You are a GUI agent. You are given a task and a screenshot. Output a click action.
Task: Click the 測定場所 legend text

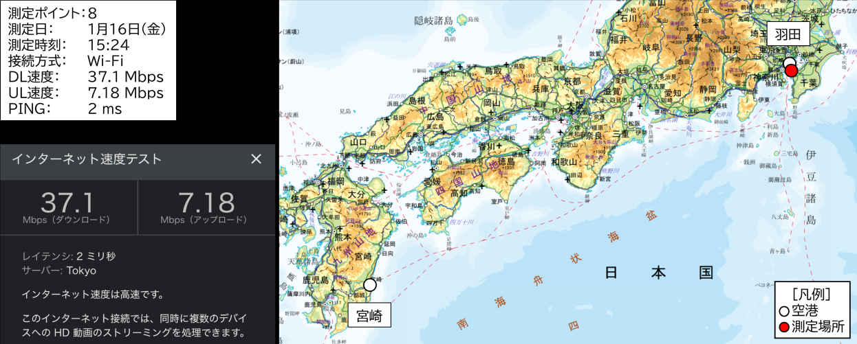[x=818, y=327]
